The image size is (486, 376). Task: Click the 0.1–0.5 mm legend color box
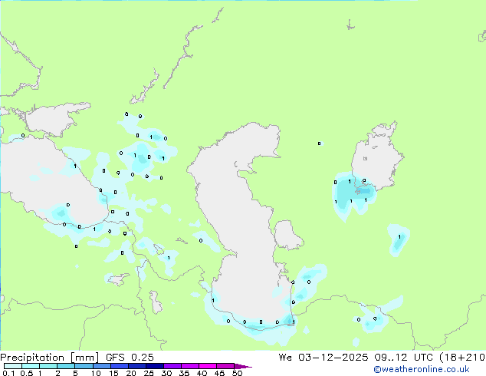pyautogui.click(x=13, y=366)
